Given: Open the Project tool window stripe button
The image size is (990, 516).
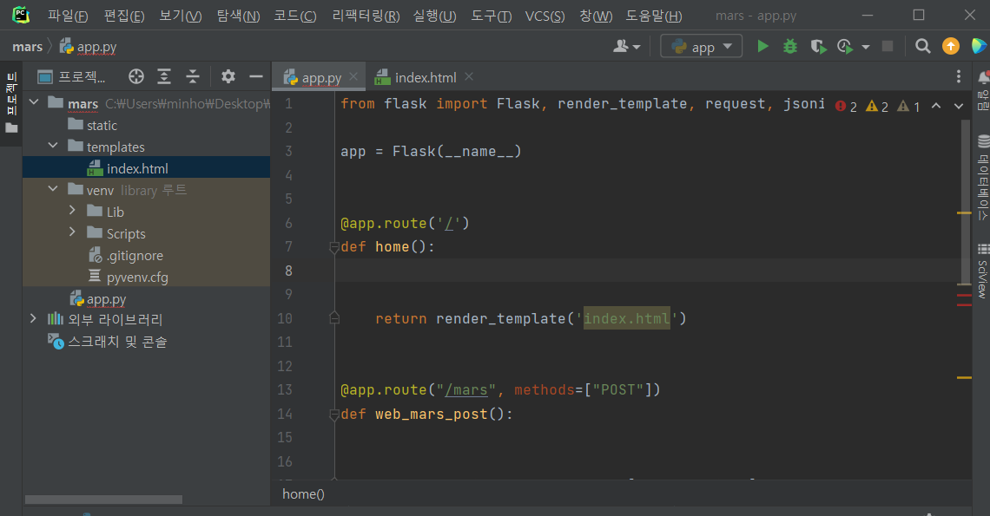Looking at the screenshot, I should click(x=10, y=102).
